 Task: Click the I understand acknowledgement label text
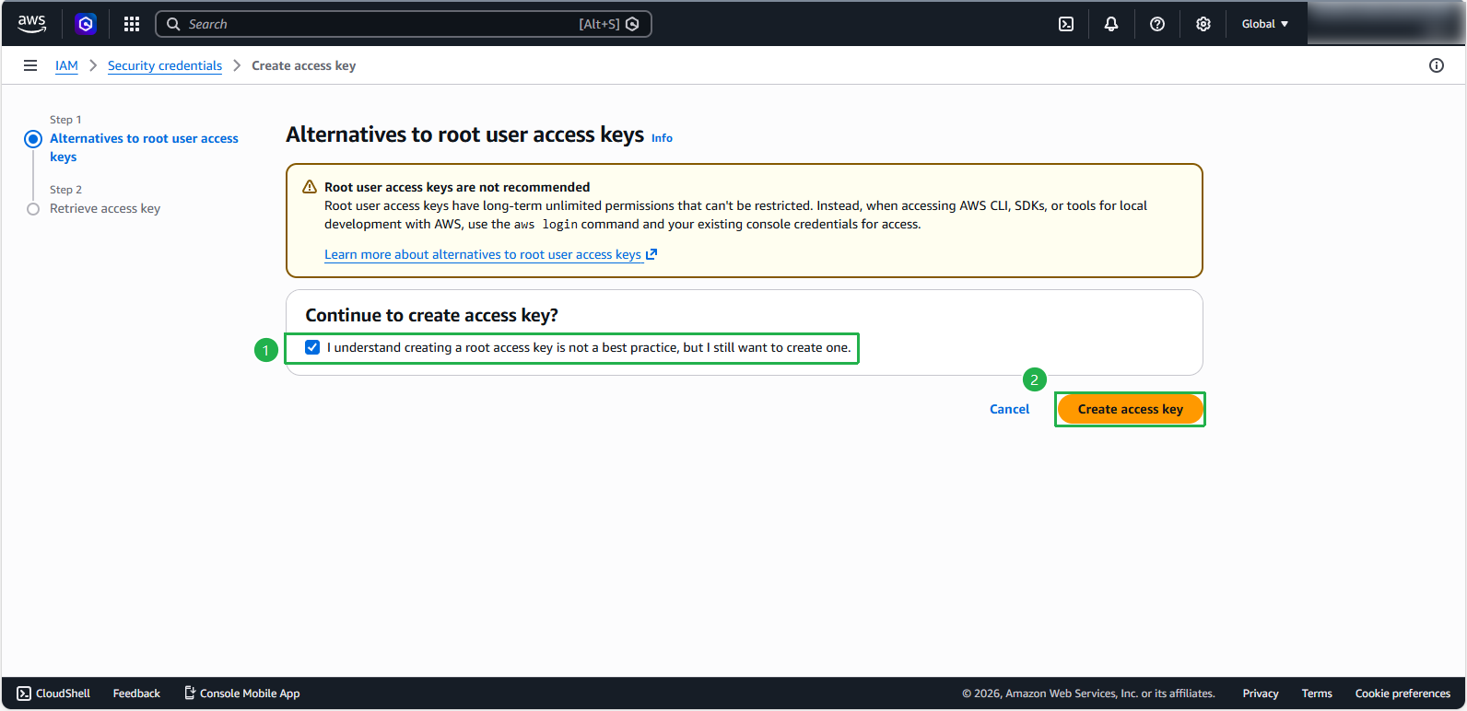[589, 347]
